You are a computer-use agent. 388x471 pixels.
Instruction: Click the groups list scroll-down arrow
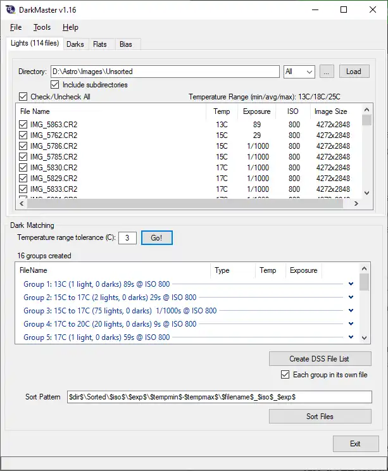coord(365,338)
